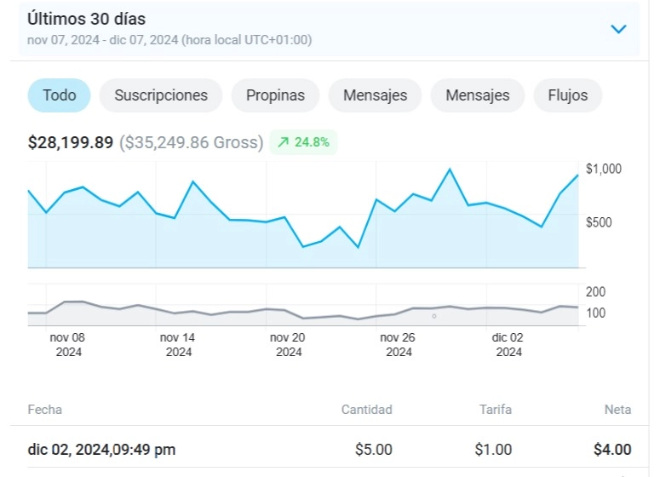Click the $35,249.86 Gross amount

[x=191, y=142]
